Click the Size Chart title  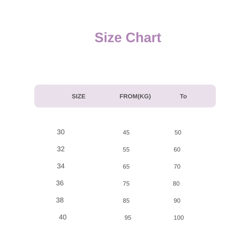[x=128, y=38]
